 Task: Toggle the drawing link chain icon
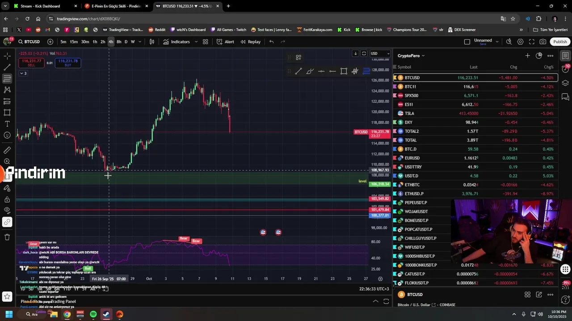click(7, 222)
